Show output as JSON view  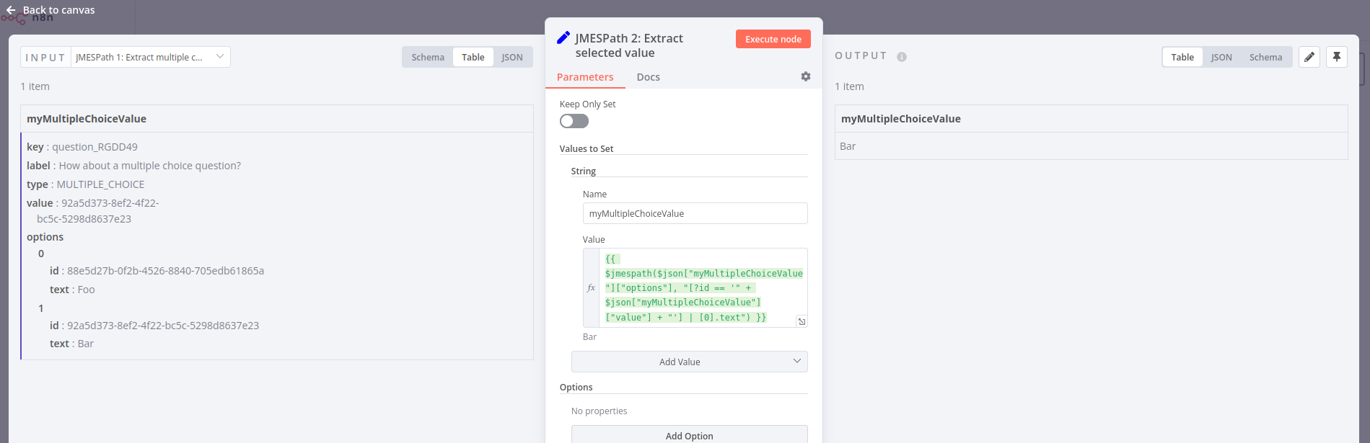click(1221, 57)
